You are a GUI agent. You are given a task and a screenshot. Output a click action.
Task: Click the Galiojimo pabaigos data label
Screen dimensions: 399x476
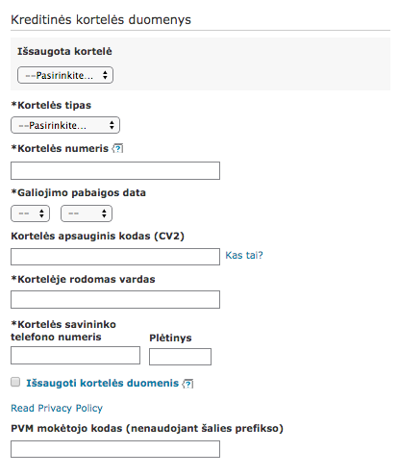[x=79, y=192]
